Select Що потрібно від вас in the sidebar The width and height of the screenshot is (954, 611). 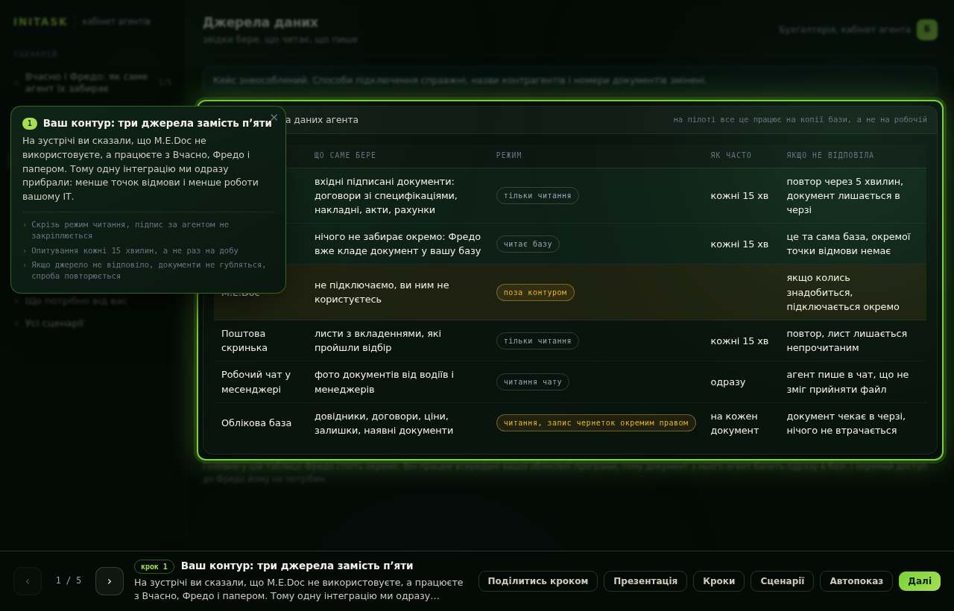click(x=76, y=301)
